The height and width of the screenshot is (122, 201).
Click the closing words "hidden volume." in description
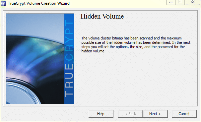[93, 51]
